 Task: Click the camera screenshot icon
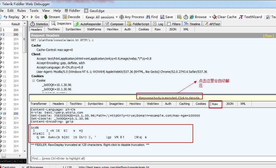[x=179, y=17]
